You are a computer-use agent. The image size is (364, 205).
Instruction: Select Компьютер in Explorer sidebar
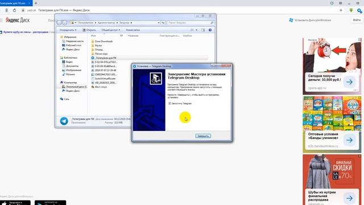68,83
